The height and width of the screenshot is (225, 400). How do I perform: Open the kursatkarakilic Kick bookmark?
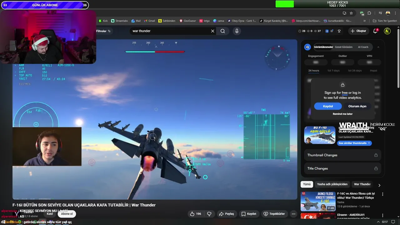(x=338, y=21)
